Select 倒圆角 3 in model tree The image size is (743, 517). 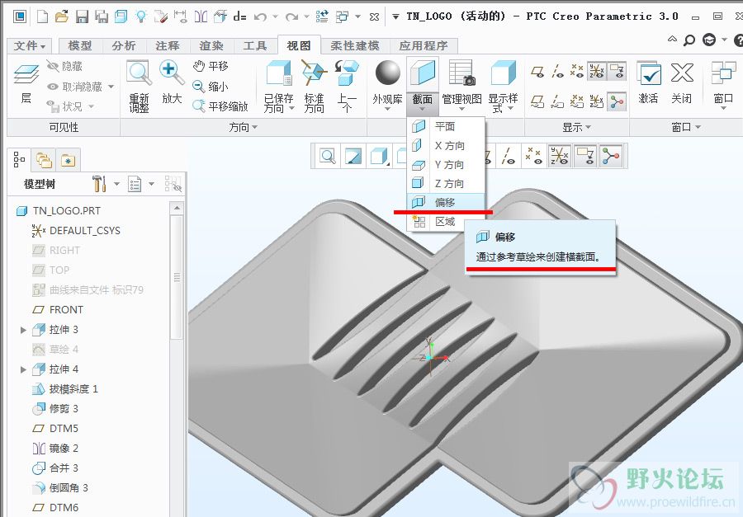click(60, 487)
